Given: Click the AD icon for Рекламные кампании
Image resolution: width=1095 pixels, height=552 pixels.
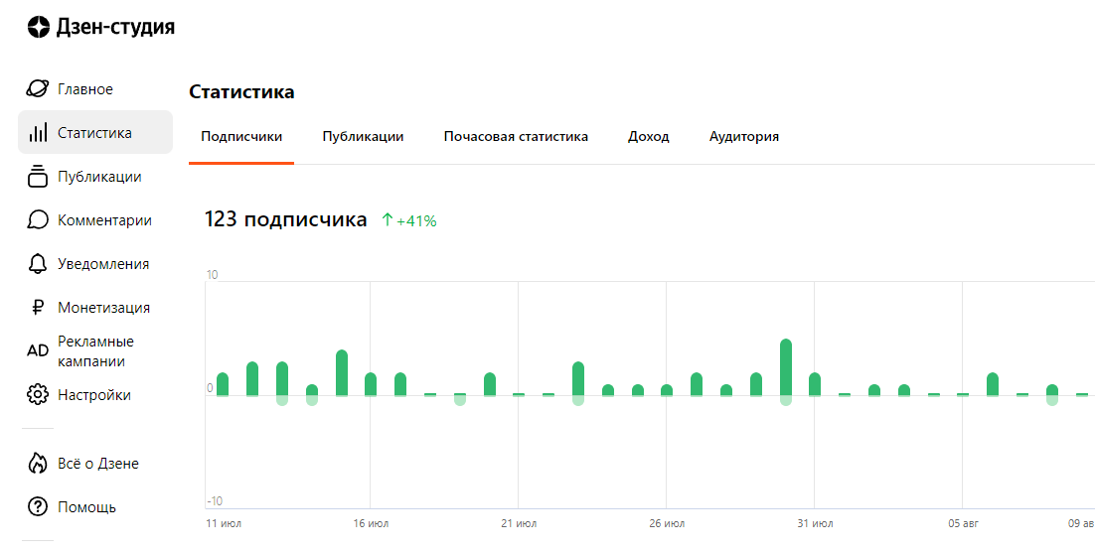Looking at the screenshot, I should (x=38, y=351).
